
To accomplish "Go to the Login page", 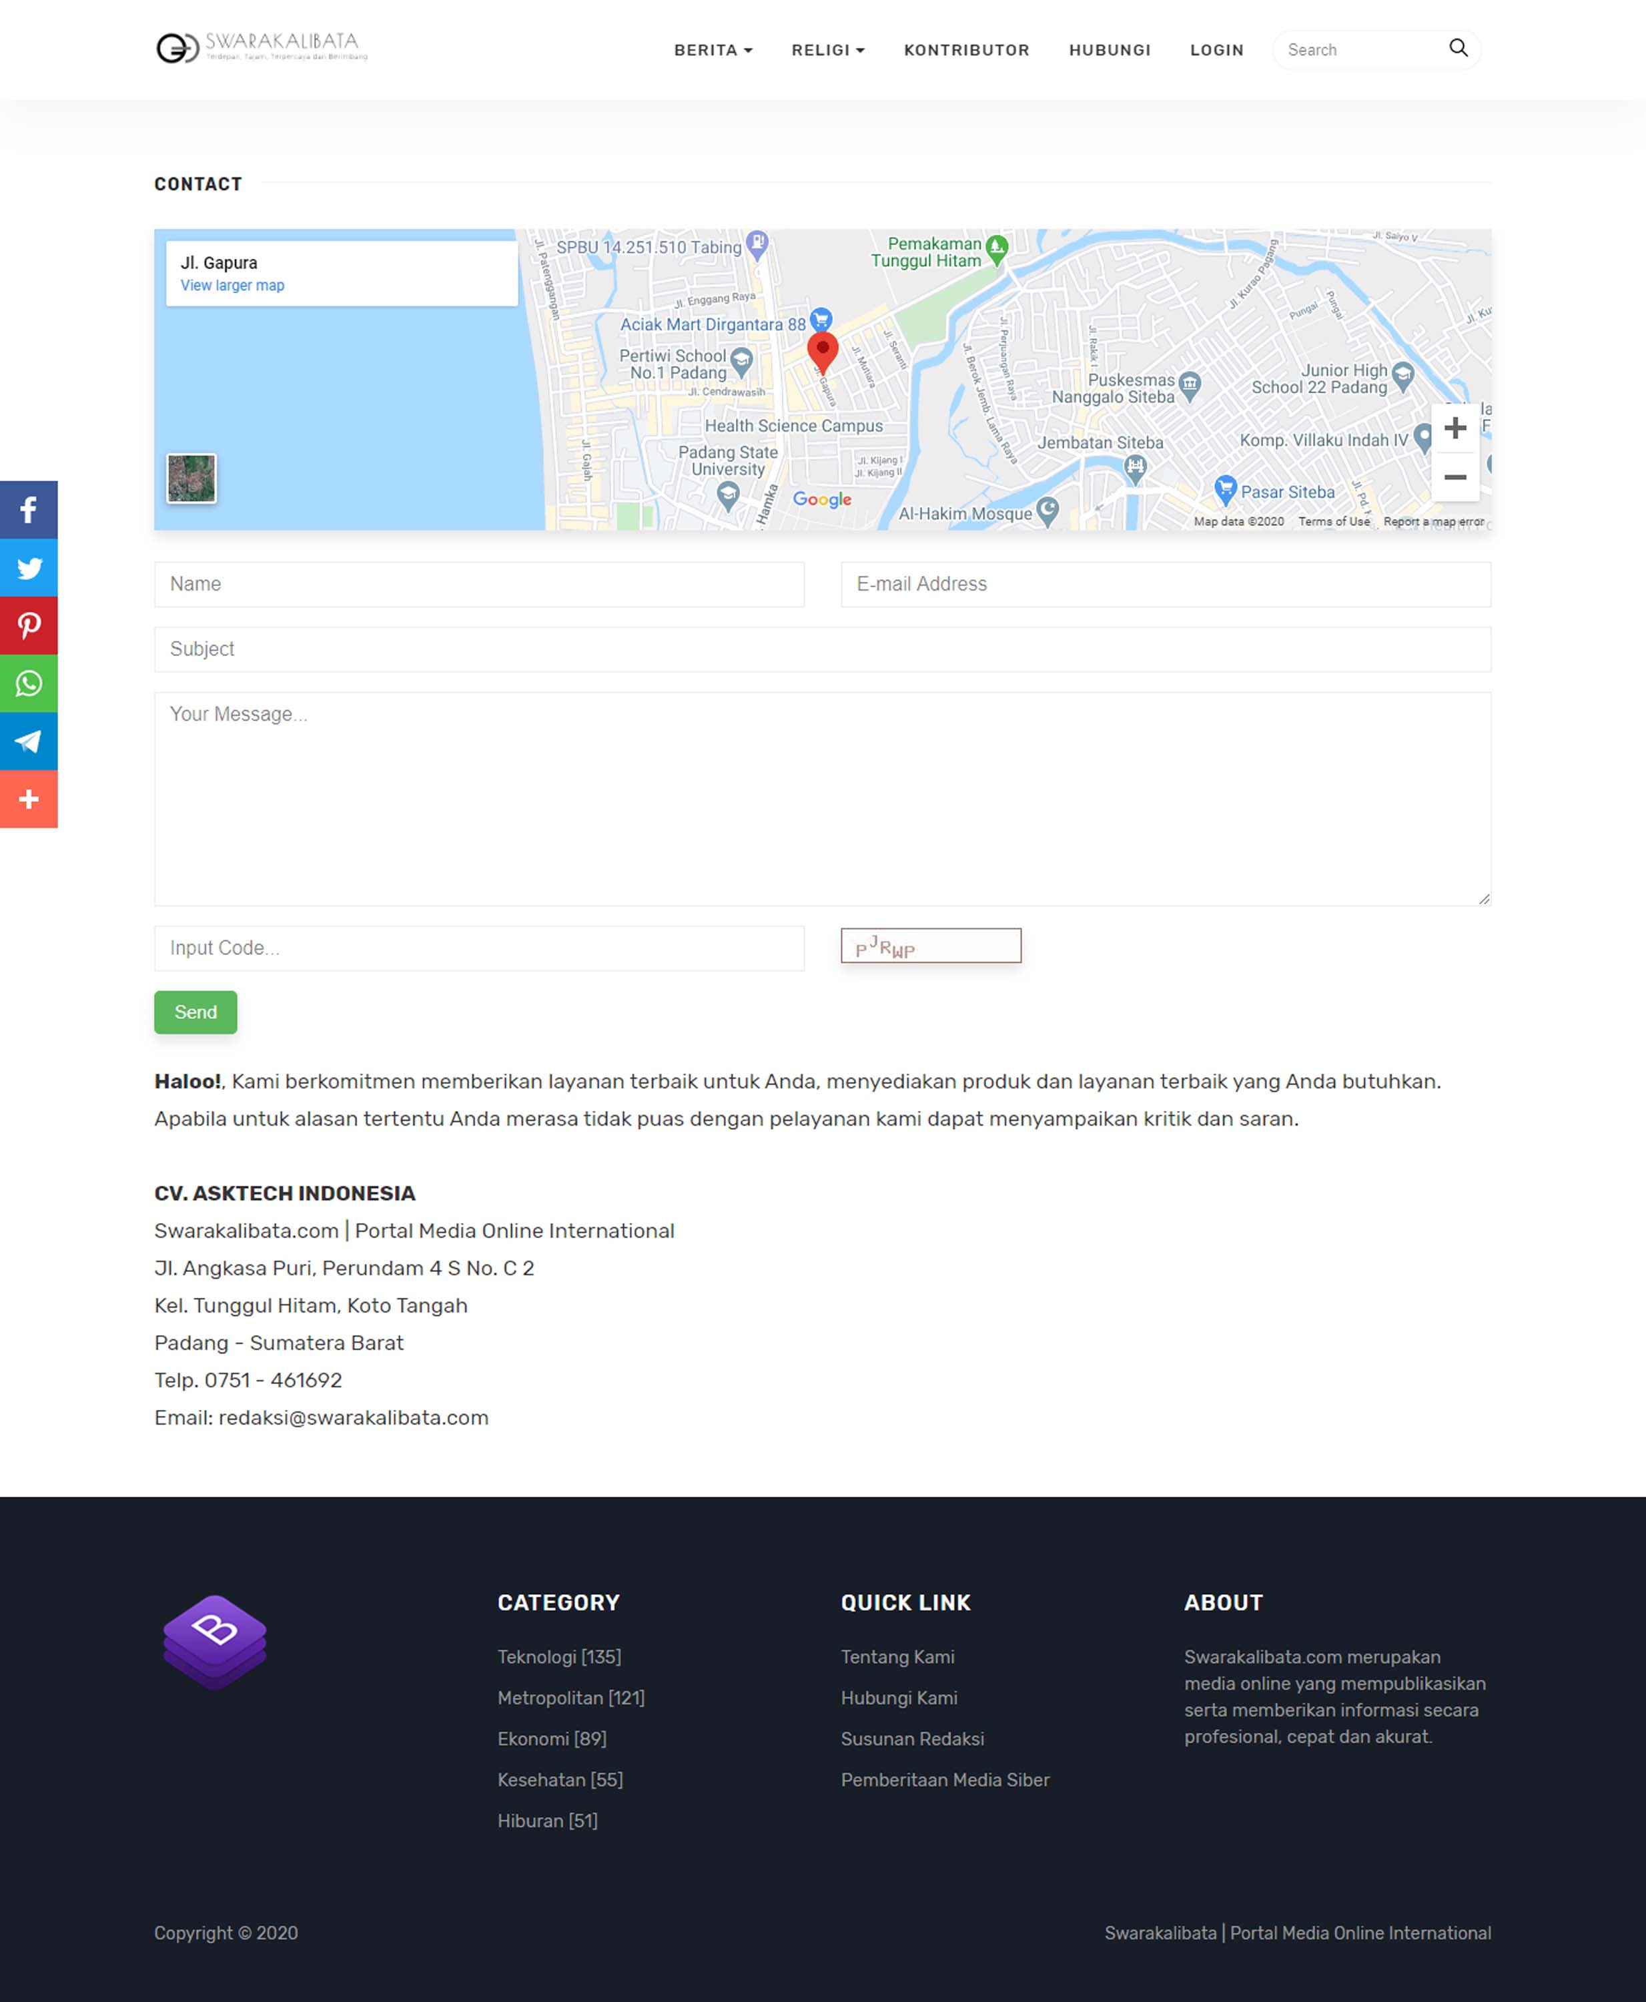I will click(x=1216, y=50).
